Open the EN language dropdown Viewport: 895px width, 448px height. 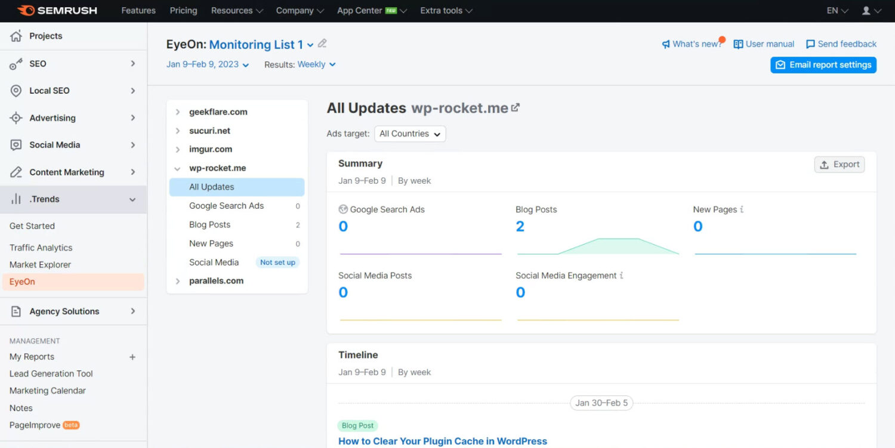[x=837, y=11]
